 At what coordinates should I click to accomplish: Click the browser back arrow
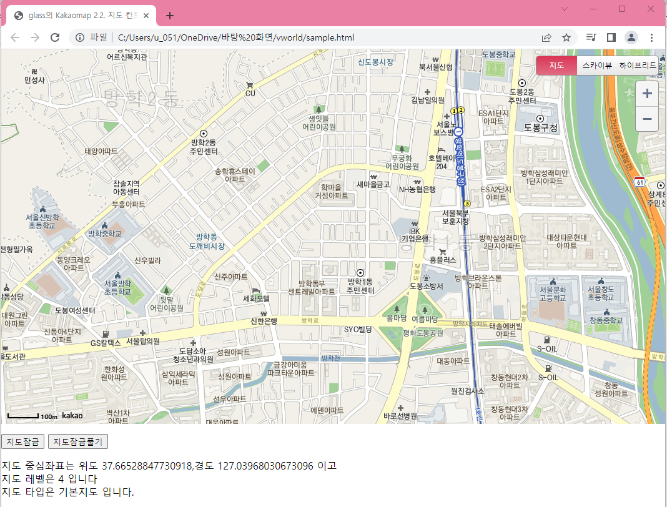(15, 37)
